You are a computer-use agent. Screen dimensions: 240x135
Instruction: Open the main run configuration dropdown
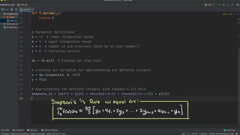tap(210, 5)
